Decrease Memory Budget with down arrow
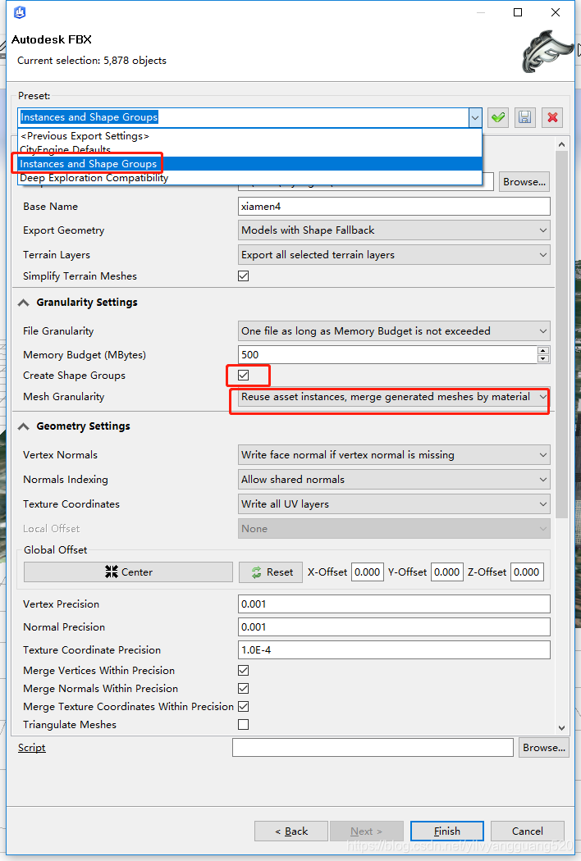581x861 pixels. tap(543, 359)
